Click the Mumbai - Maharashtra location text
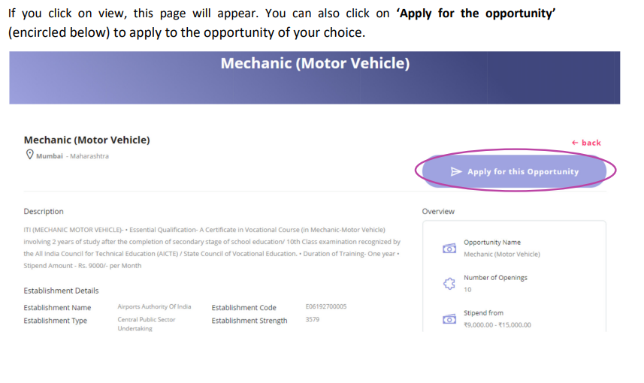644x383 pixels. (x=72, y=156)
